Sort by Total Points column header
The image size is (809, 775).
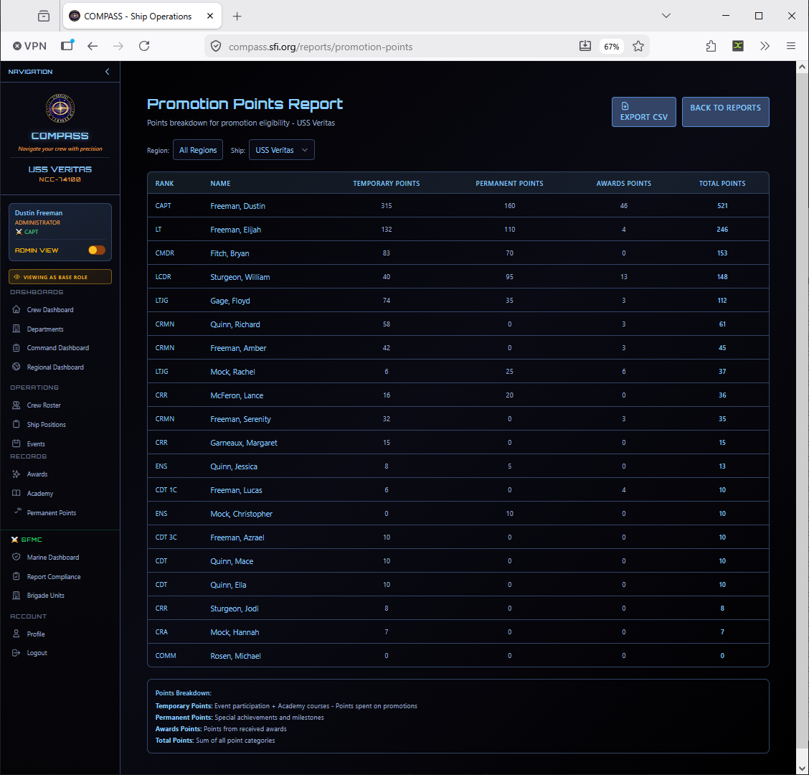coord(722,183)
